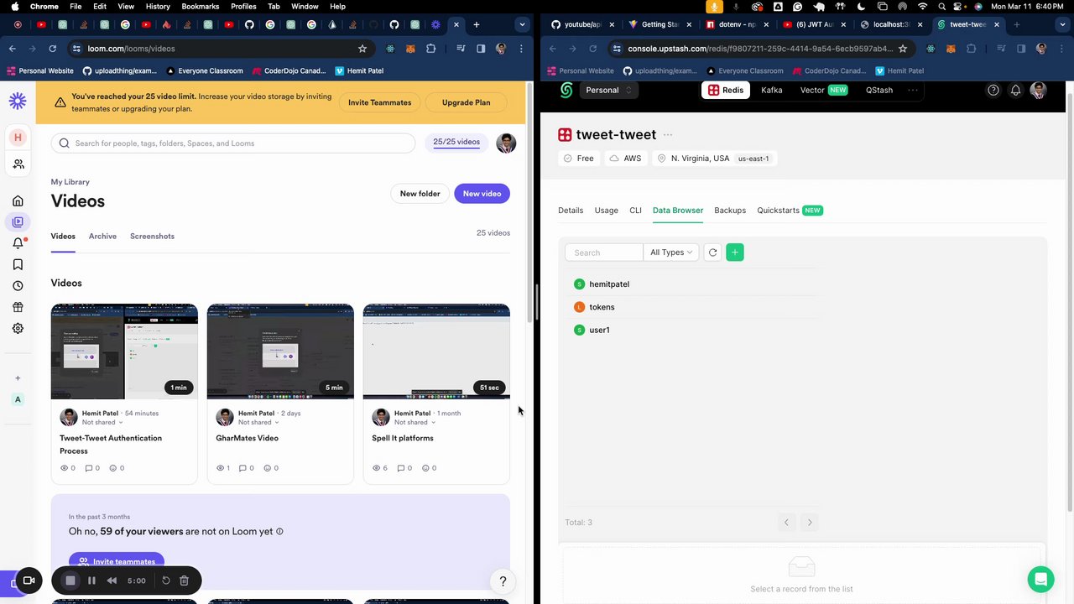Screen dimensions: 1074x604
Task: Add a new workspace with plus icon
Action: click(x=18, y=377)
